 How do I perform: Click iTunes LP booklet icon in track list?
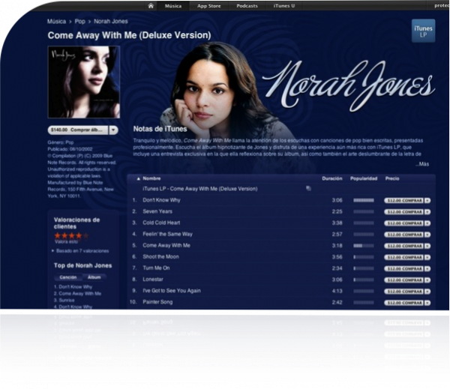point(308,188)
